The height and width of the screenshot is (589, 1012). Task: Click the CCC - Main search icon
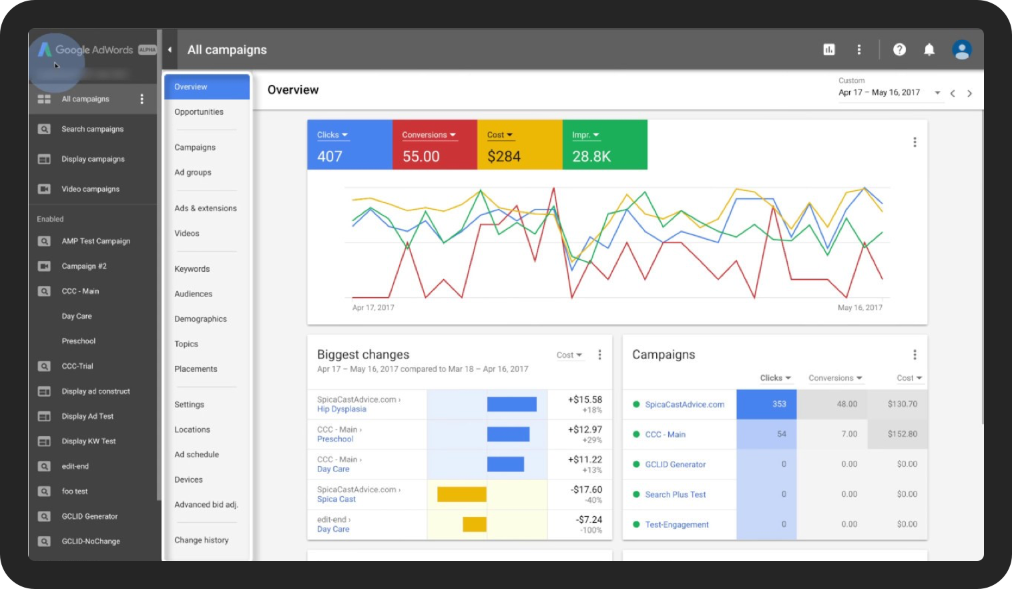44,291
